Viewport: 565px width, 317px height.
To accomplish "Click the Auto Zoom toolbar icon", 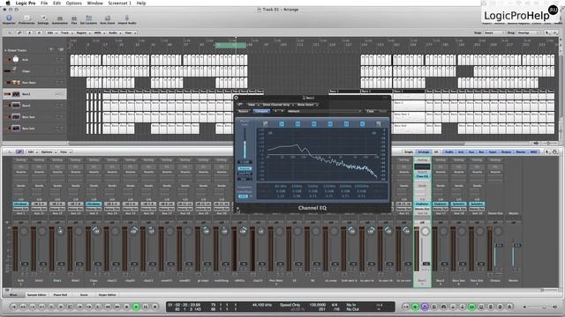I will [x=108, y=19].
